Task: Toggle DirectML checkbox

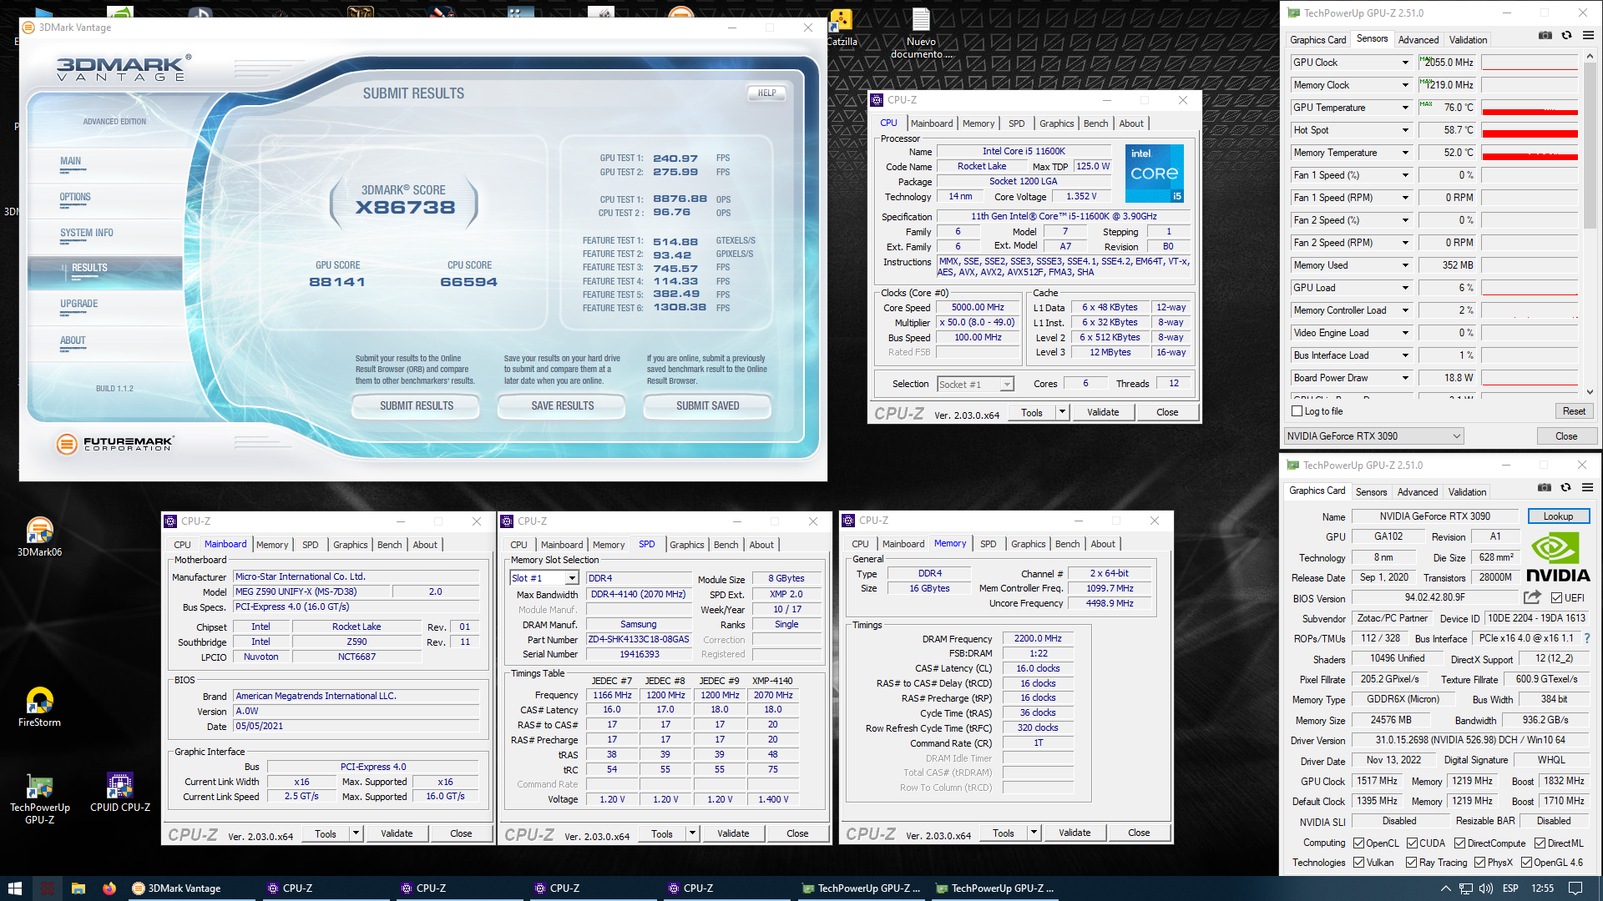Action: pyautogui.click(x=1539, y=843)
